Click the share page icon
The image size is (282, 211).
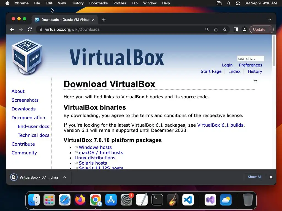pos(216,29)
